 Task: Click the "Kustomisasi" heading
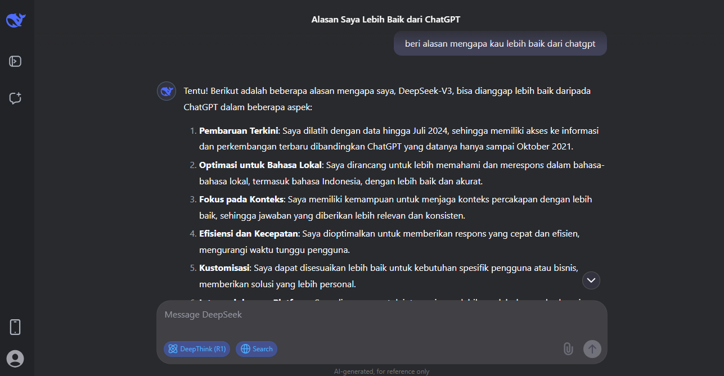pos(224,268)
